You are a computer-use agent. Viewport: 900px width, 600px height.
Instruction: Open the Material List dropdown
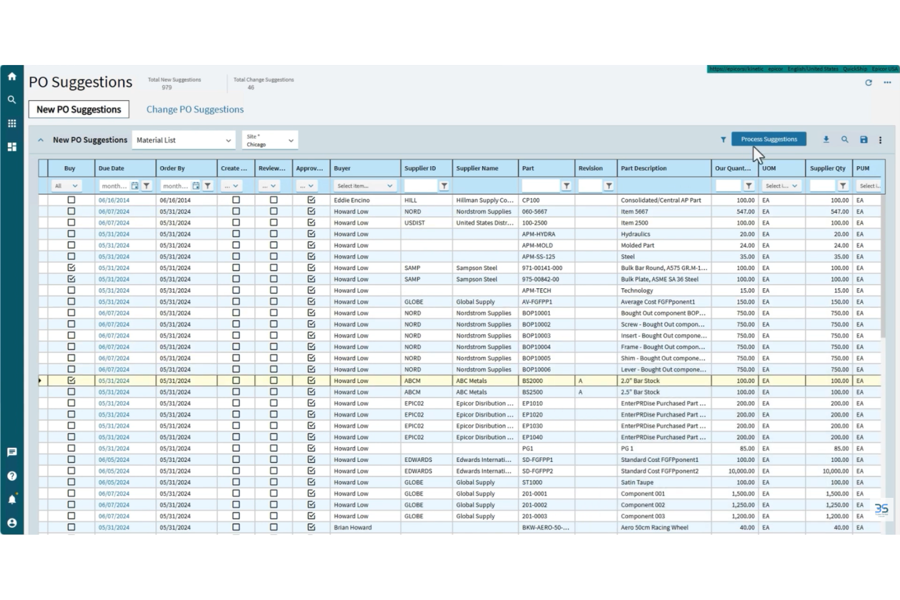(182, 139)
